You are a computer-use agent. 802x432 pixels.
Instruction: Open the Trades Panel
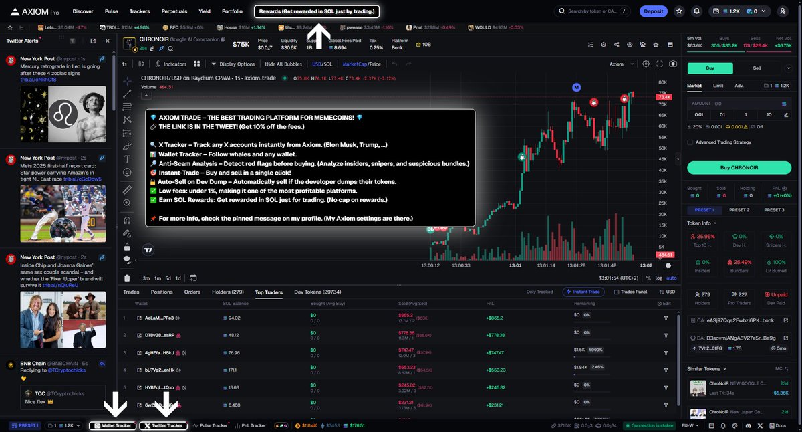click(630, 292)
